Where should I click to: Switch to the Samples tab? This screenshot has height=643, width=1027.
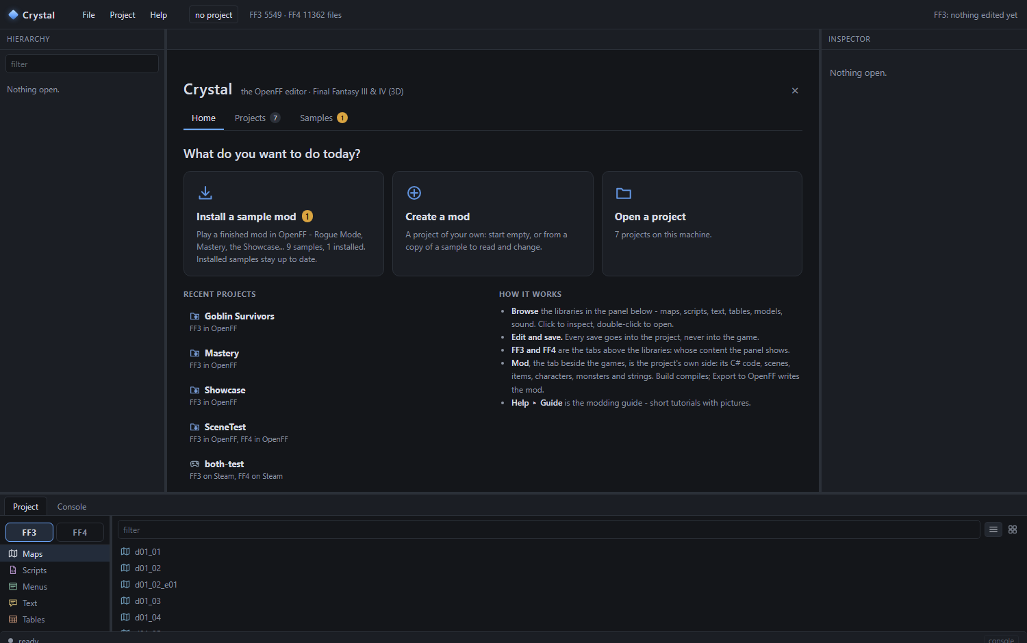(x=324, y=118)
